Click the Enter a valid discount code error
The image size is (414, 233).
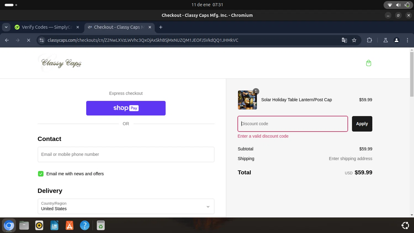point(263,136)
